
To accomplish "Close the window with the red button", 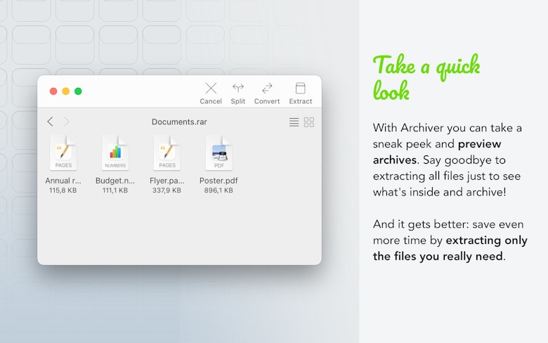I will click(x=53, y=91).
